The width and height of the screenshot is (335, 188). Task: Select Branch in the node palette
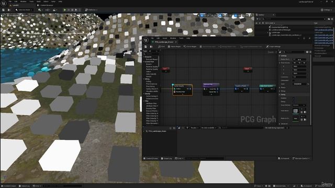click(x=149, y=64)
